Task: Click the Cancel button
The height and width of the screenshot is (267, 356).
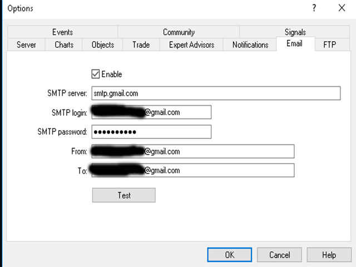Action: (279, 255)
